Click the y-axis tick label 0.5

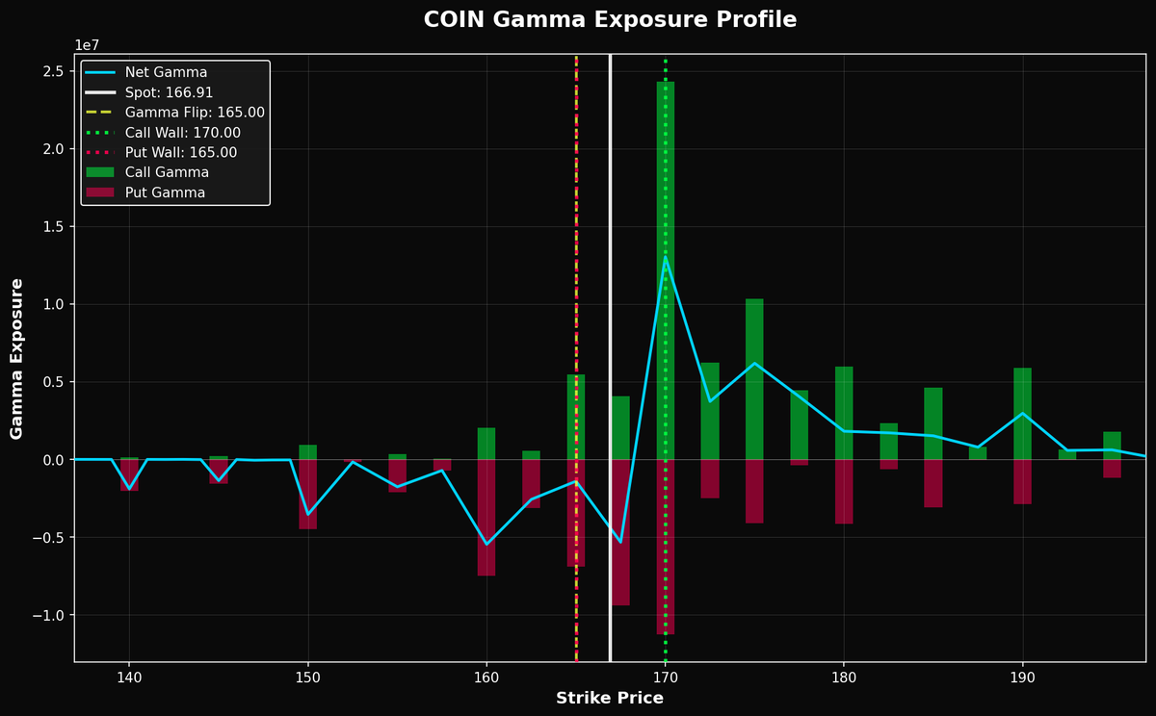point(55,382)
